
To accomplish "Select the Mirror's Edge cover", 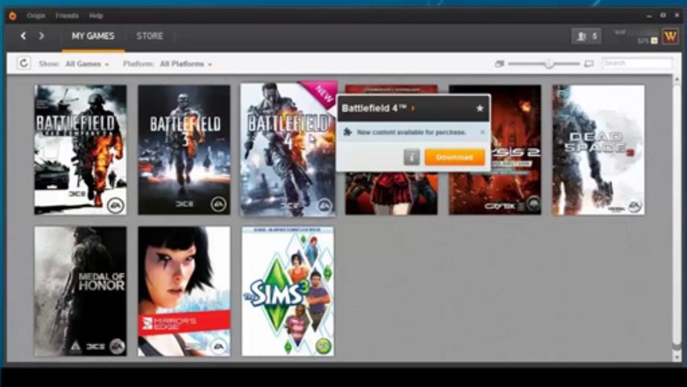I will (x=184, y=291).
